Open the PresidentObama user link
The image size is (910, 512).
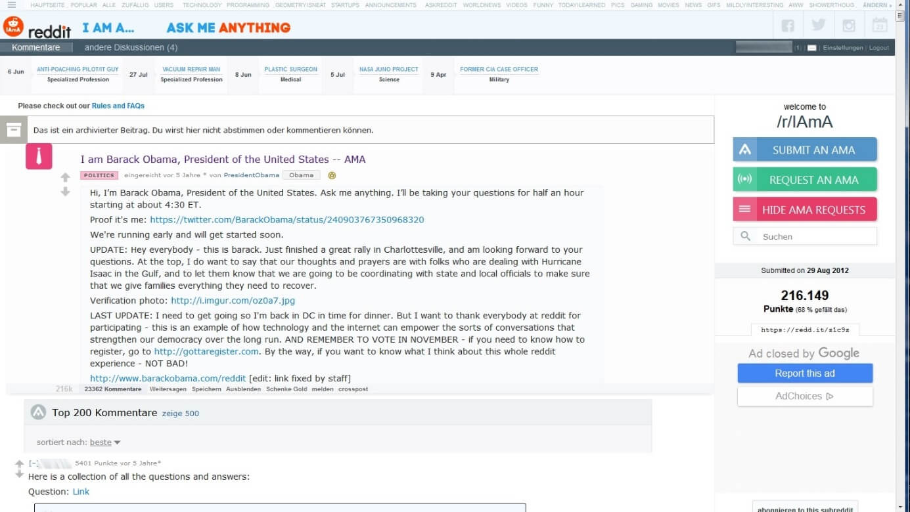[x=252, y=175]
